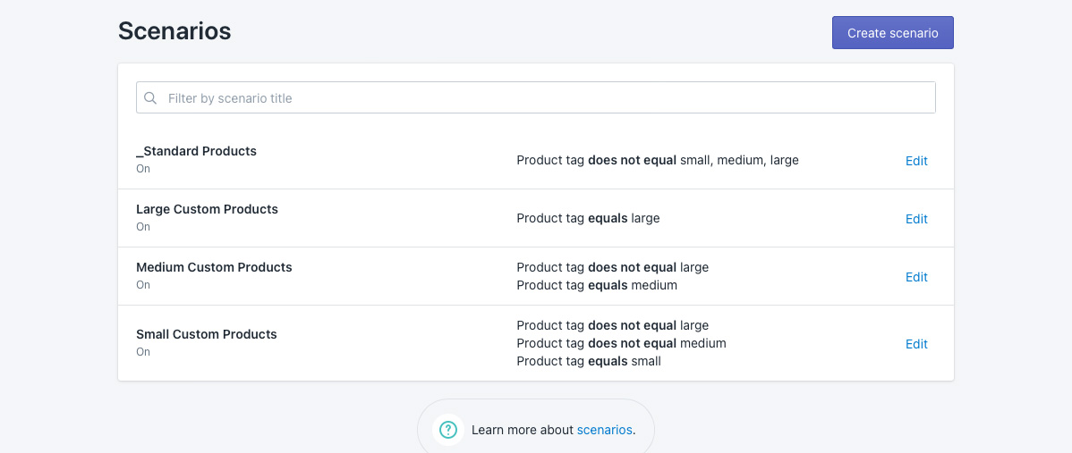
Task: Click the On status under Small Custom Products
Action: (143, 352)
